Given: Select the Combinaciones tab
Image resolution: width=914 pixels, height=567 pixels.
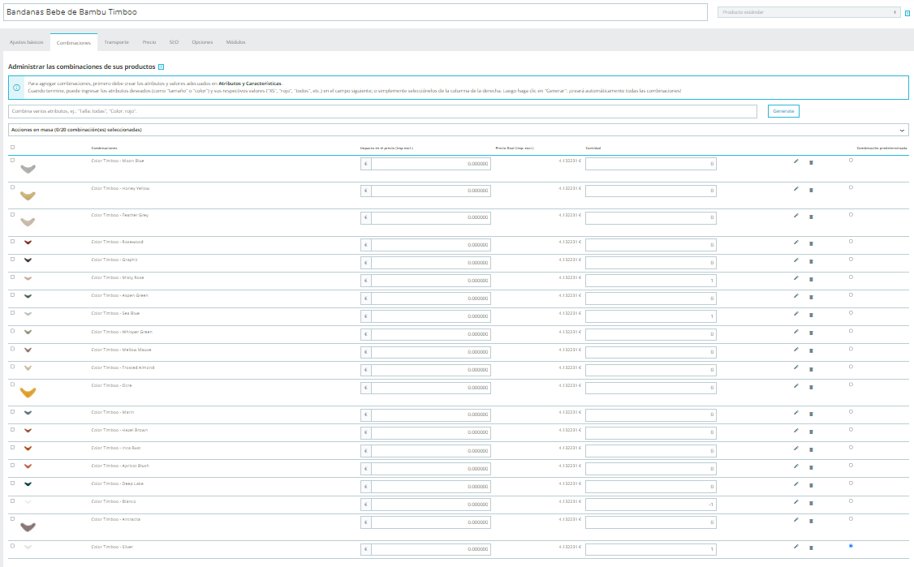Looking at the screenshot, I should click(73, 42).
